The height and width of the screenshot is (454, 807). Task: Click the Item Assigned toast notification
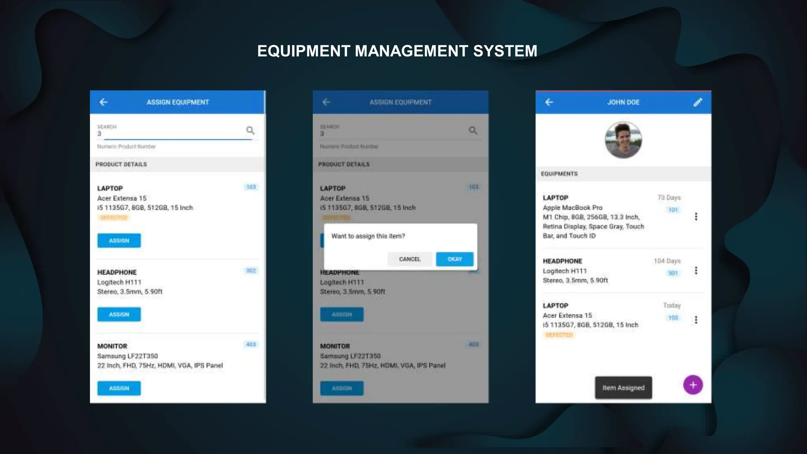coord(623,388)
